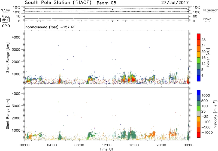Click the light green 12-16 dB power segment
The height and width of the screenshot is (151, 218).
(199, 61)
